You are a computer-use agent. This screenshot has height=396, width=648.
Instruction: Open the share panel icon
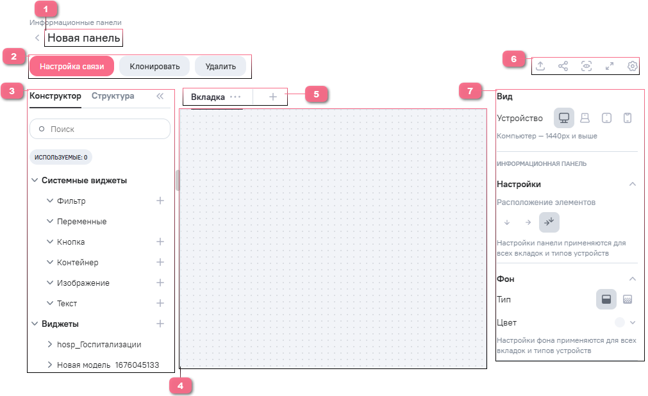coord(563,66)
